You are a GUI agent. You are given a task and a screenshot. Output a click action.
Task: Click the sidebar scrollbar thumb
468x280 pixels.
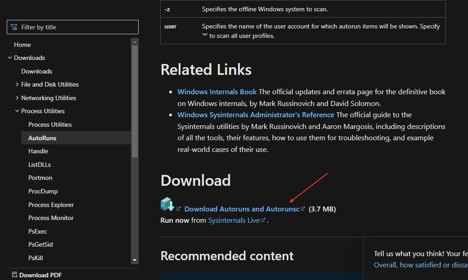135,101
